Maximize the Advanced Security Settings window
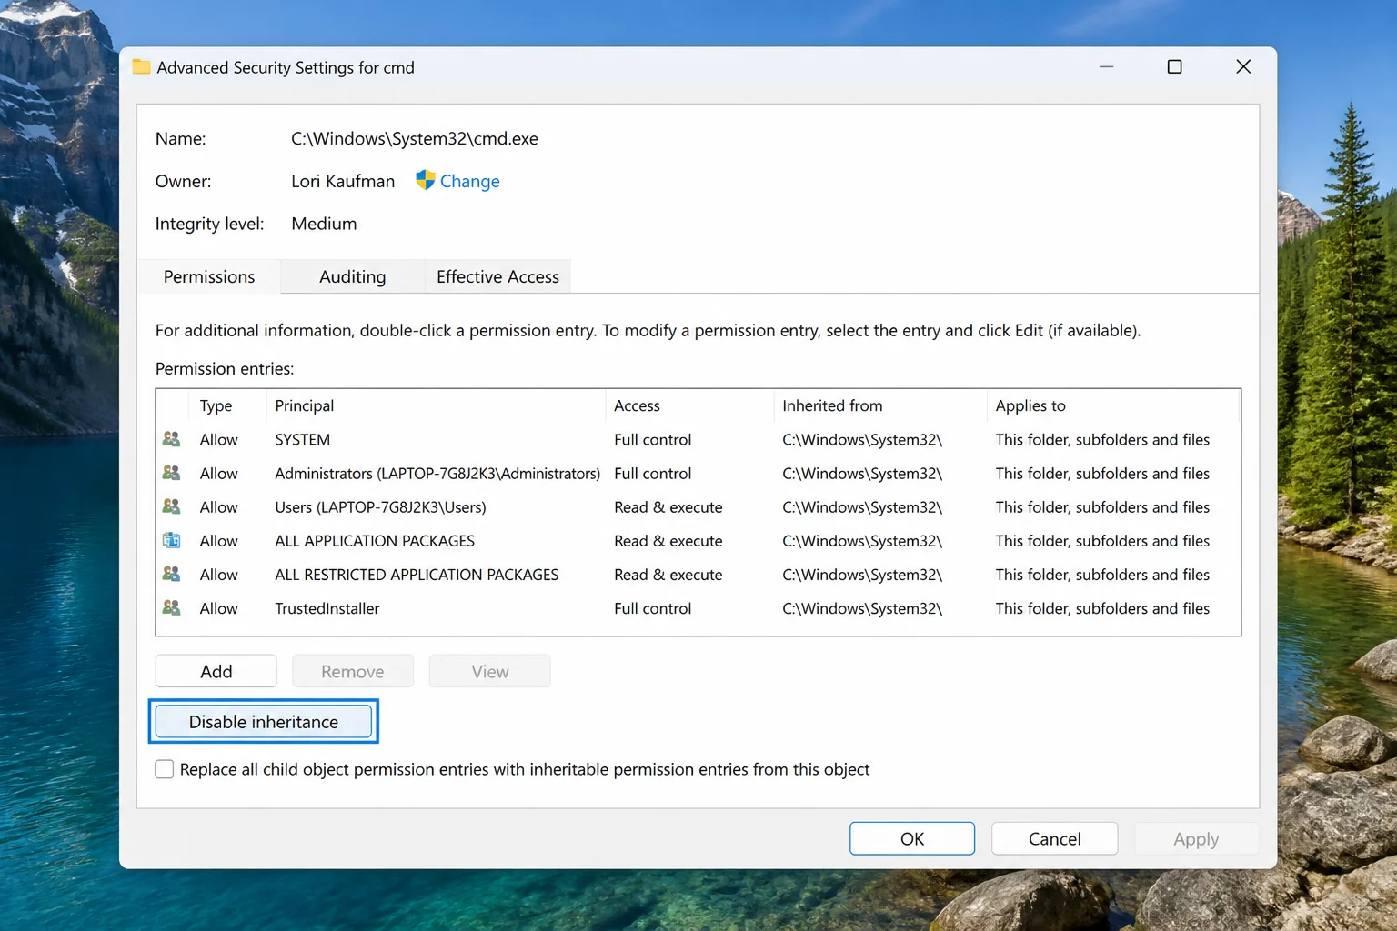The height and width of the screenshot is (931, 1397). [x=1174, y=66]
